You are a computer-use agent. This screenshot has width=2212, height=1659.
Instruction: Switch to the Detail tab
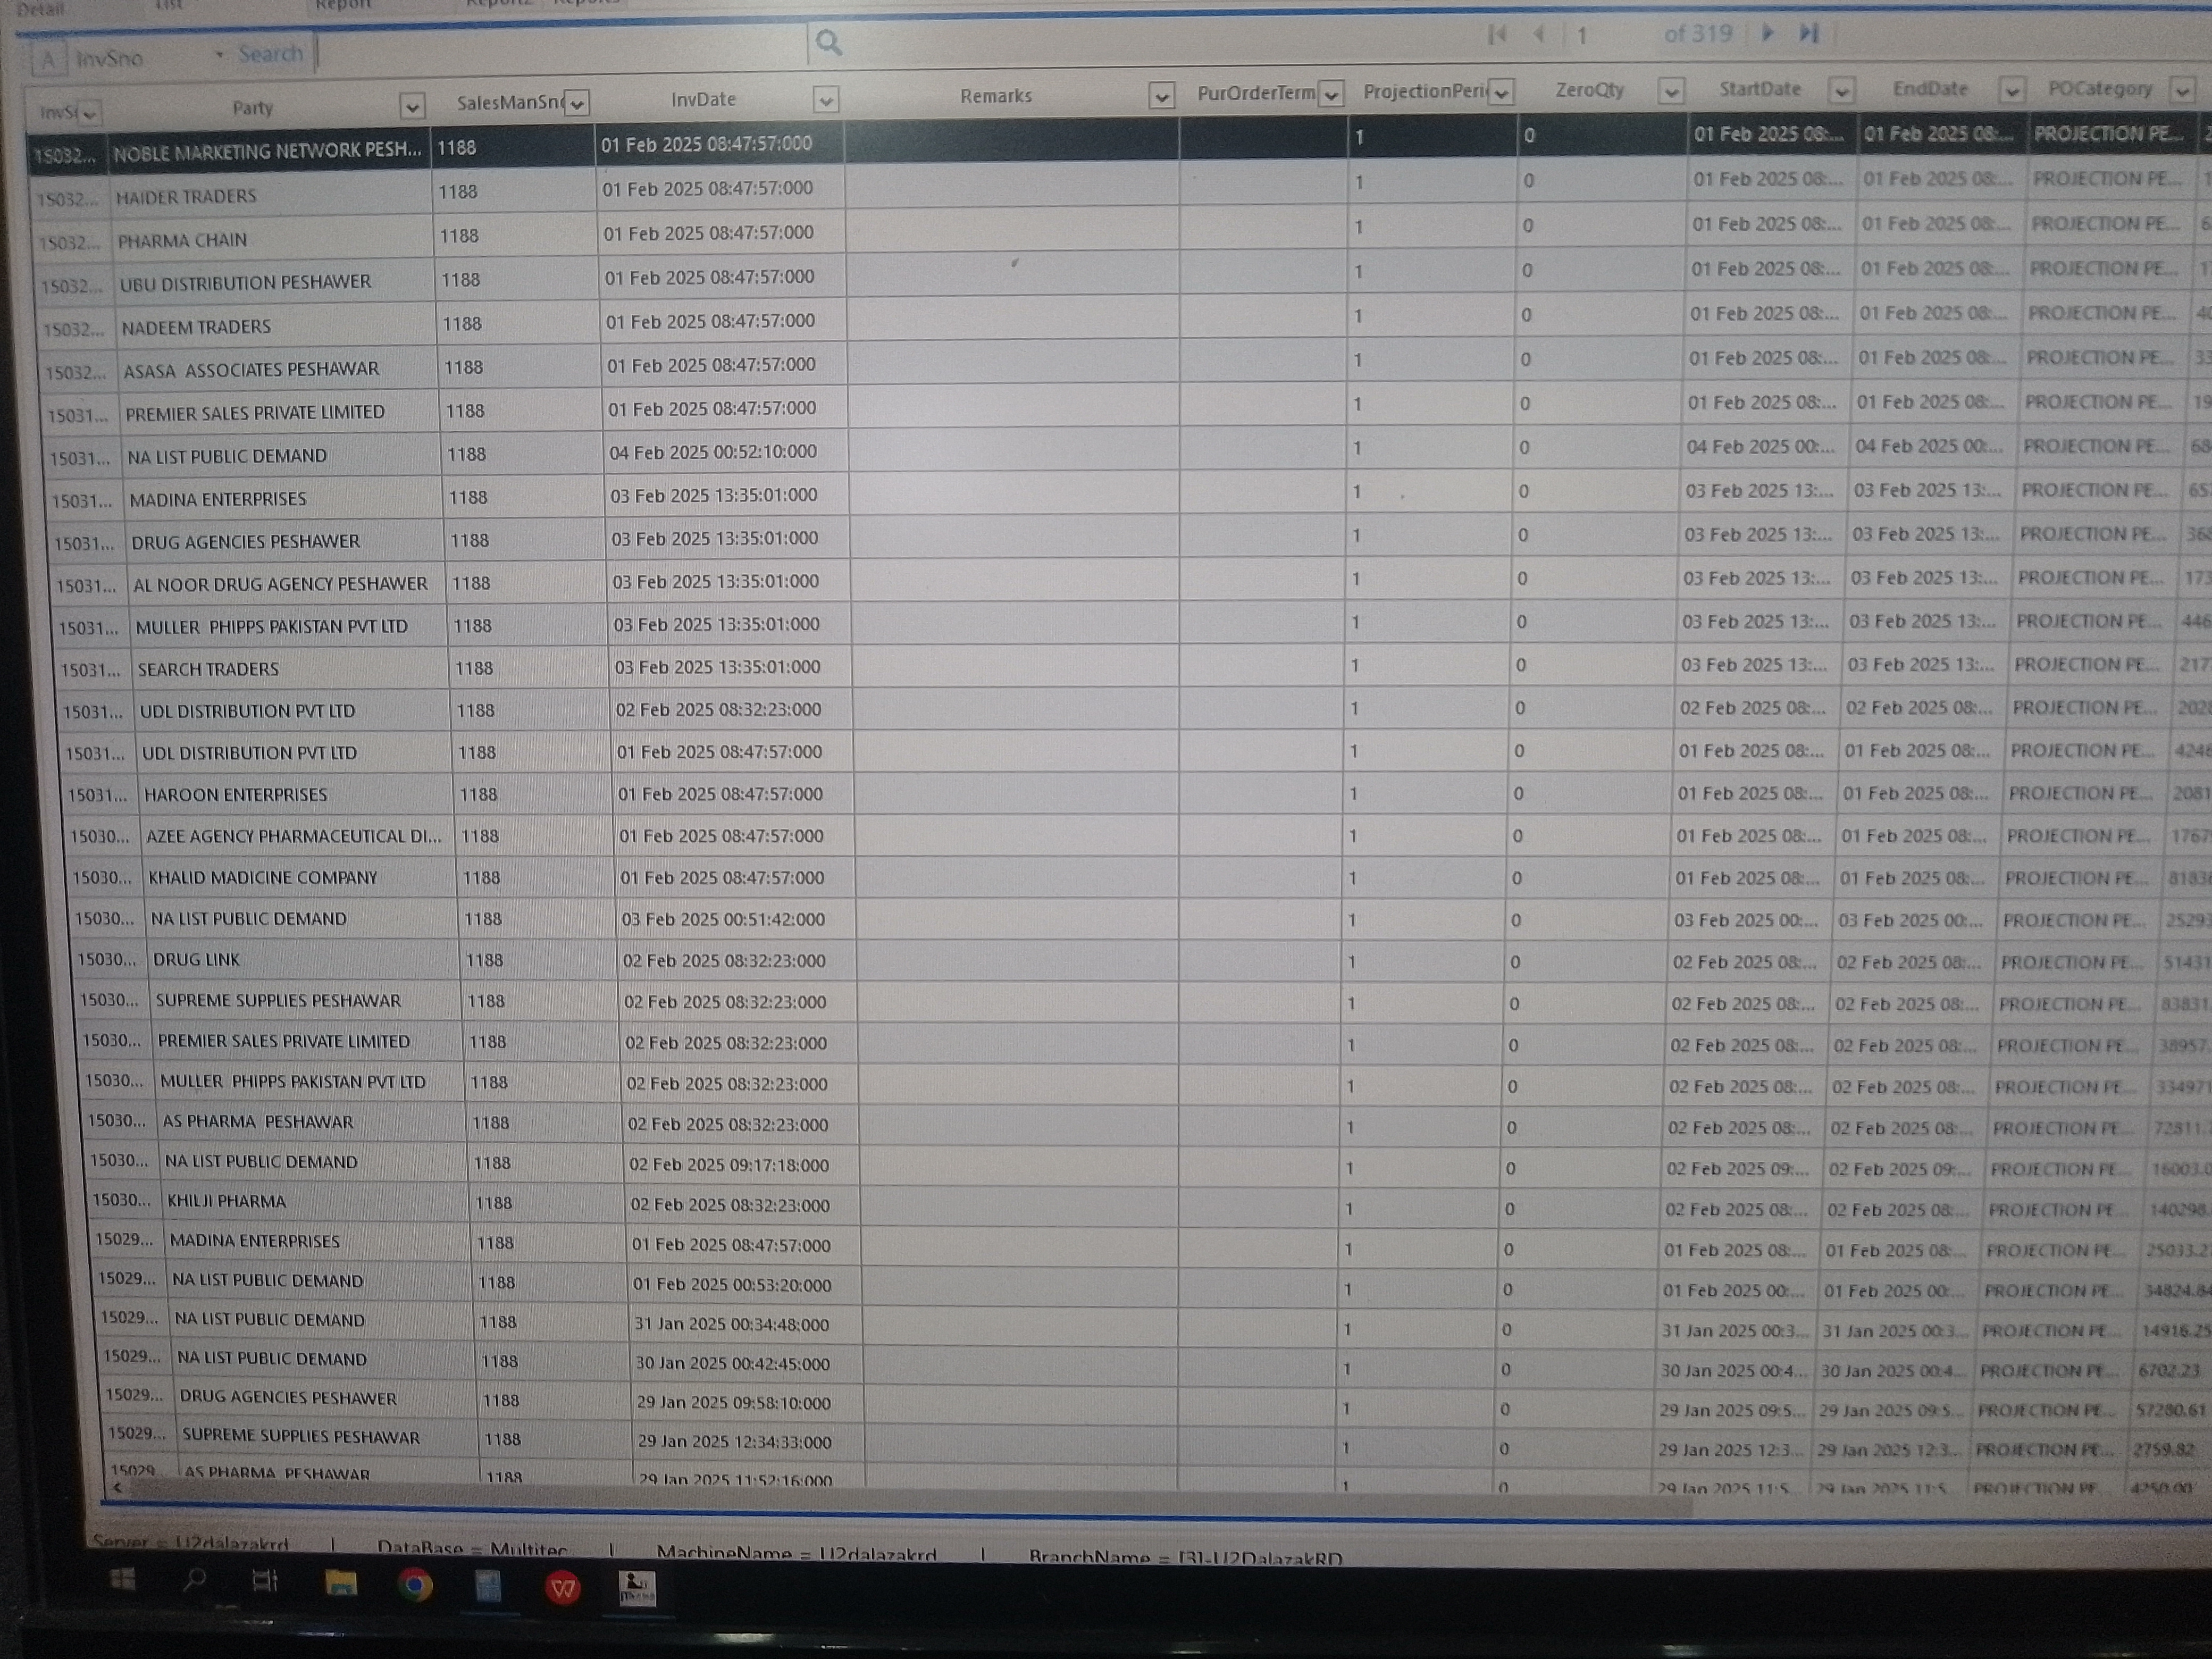(40, 9)
